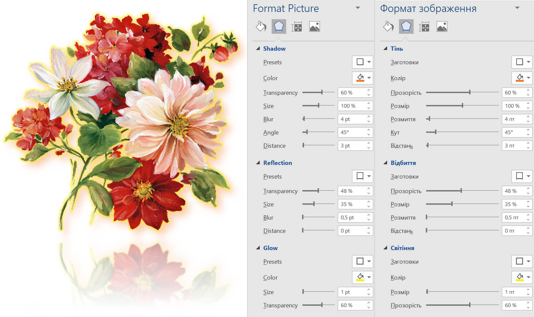Decrease Shadow Angle with down stepper
534x317 pixels.
369,134
